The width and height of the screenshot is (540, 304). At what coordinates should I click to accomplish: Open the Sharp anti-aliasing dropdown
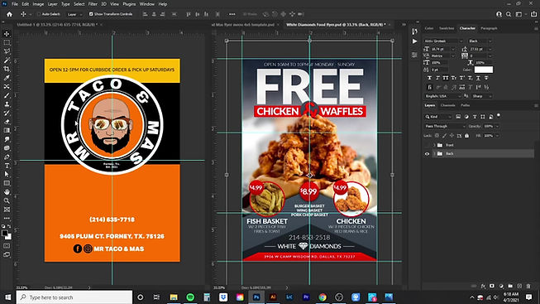(482, 96)
